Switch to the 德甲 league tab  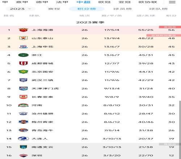point(42,2)
